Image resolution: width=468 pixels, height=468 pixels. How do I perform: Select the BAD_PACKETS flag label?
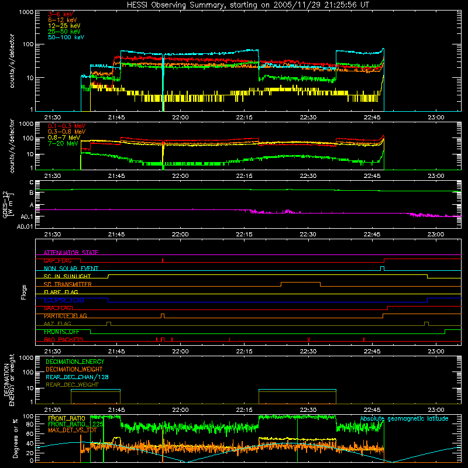coord(64,340)
